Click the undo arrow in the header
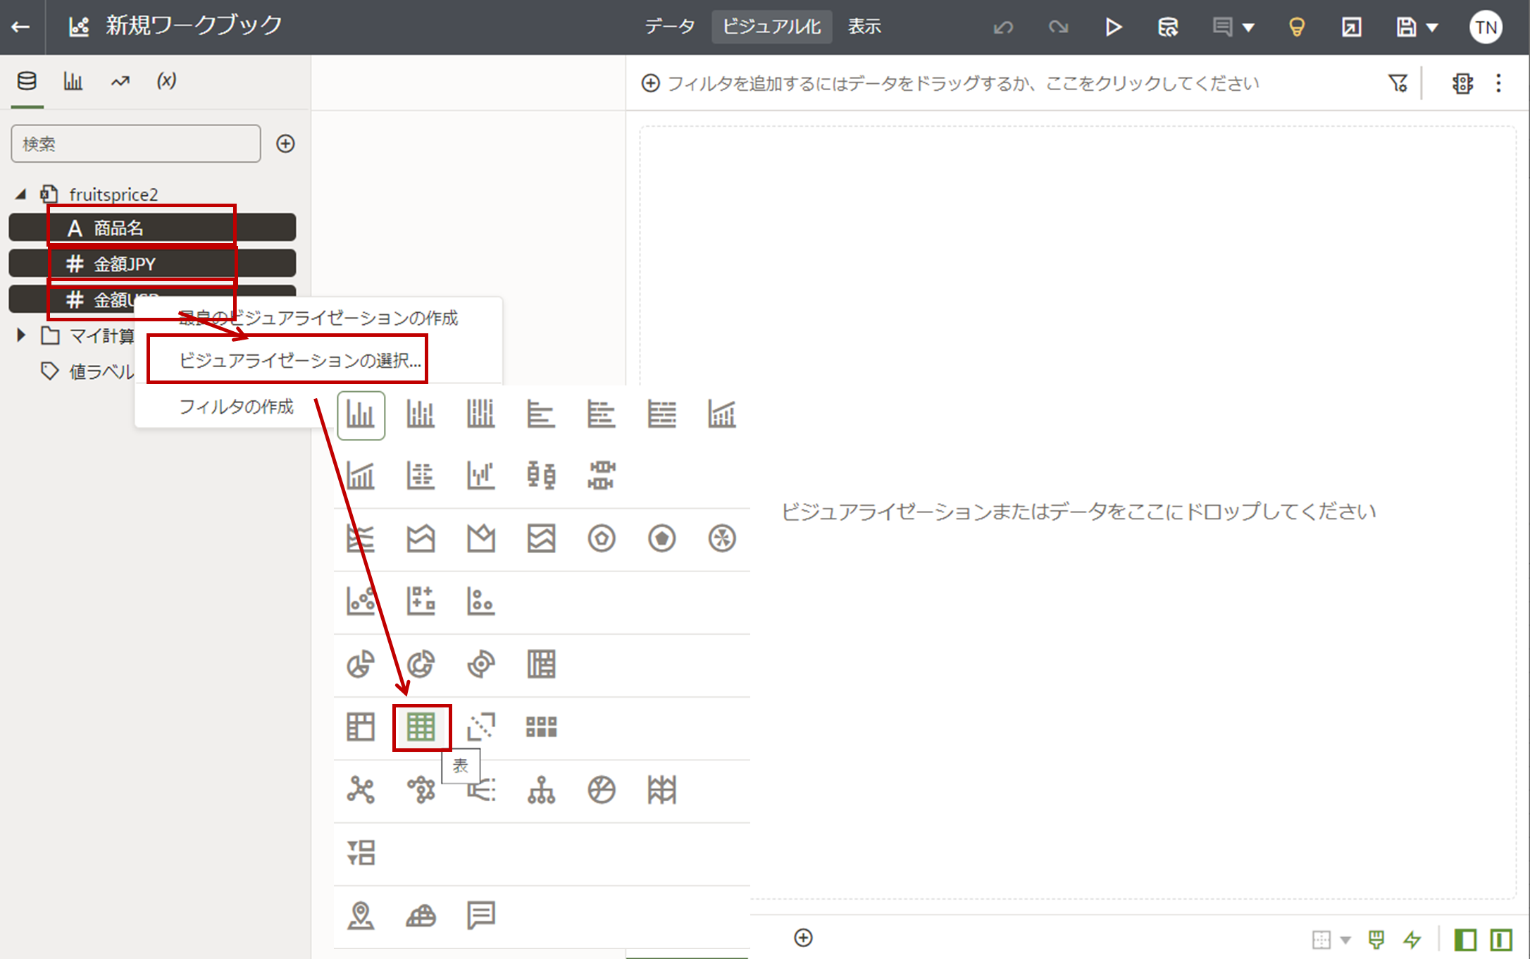This screenshot has height=959, width=1530. (x=1003, y=27)
